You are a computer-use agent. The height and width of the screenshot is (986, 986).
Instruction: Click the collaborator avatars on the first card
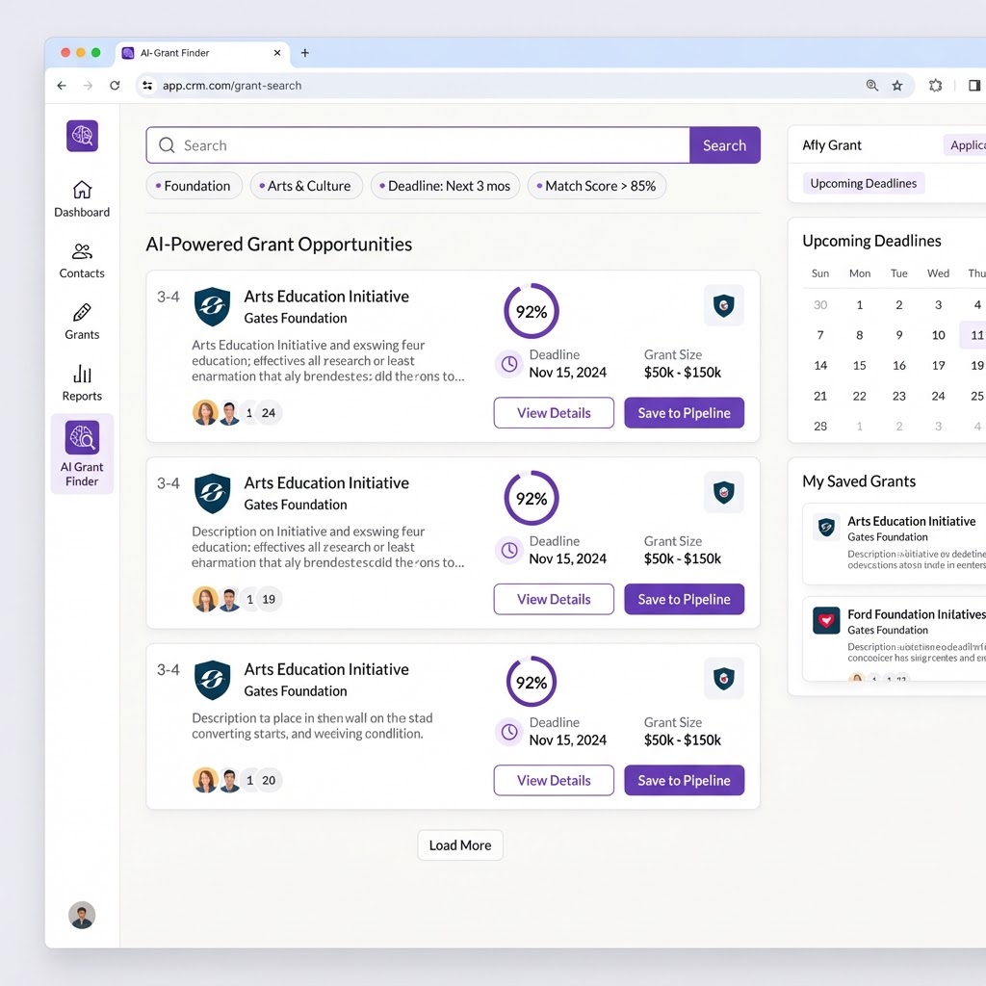217,412
